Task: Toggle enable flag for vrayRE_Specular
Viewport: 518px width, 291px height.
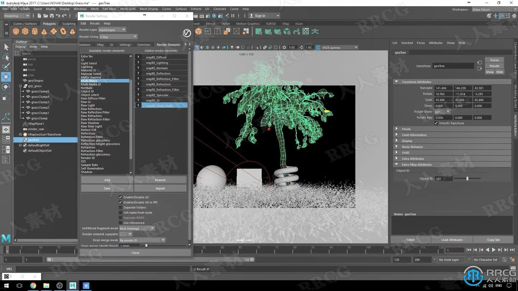Action: click(138, 95)
